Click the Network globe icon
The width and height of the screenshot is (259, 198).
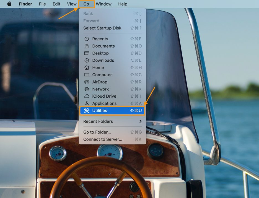tap(87, 89)
